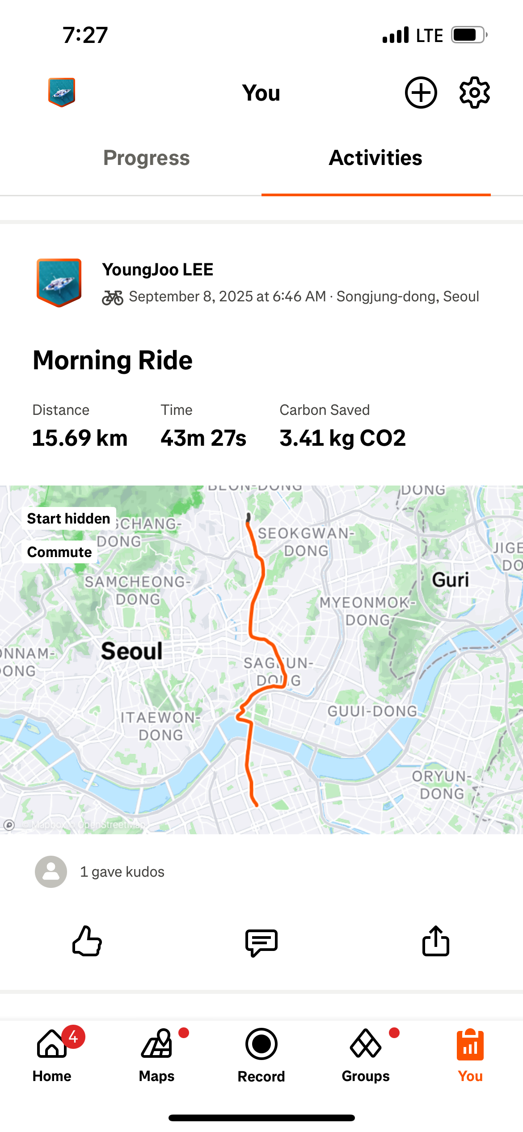Select the Activities tab
This screenshot has height=1132, width=523.
[x=375, y=158]
